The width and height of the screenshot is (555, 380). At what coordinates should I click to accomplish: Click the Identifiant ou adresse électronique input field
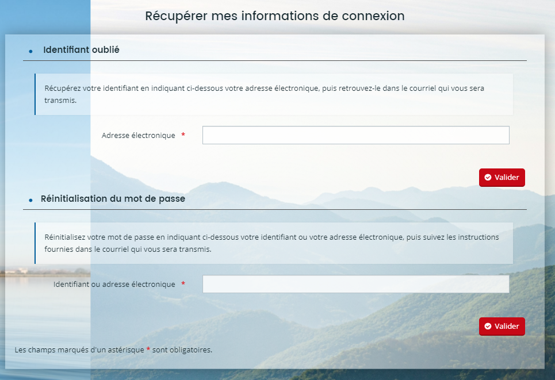click(356, 284)
